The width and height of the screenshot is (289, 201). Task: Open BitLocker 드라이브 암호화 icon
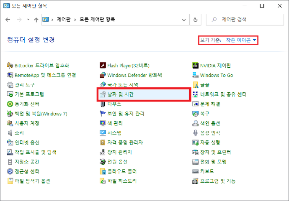coord(10,66)
